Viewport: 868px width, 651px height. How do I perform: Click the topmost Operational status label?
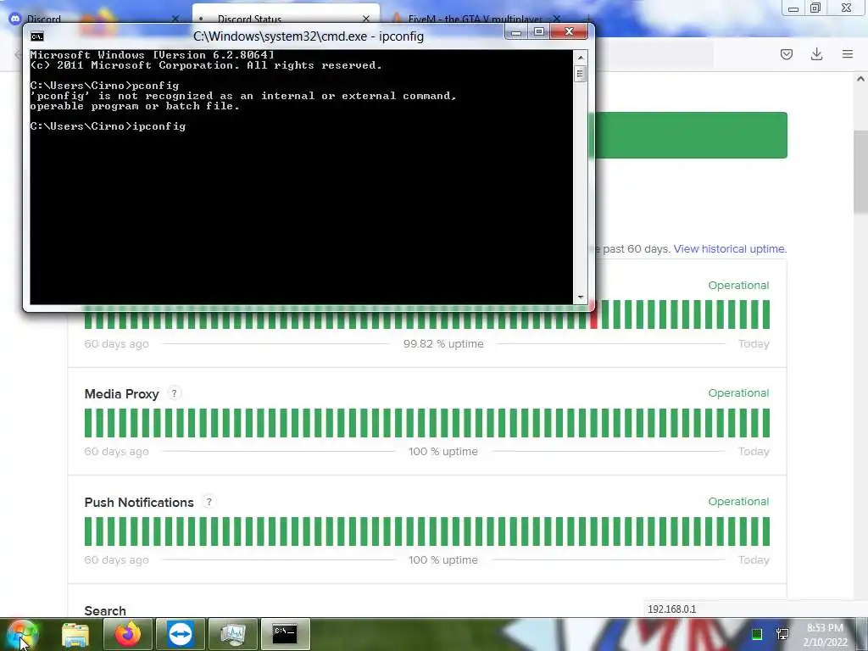click(x=738, y=286)
